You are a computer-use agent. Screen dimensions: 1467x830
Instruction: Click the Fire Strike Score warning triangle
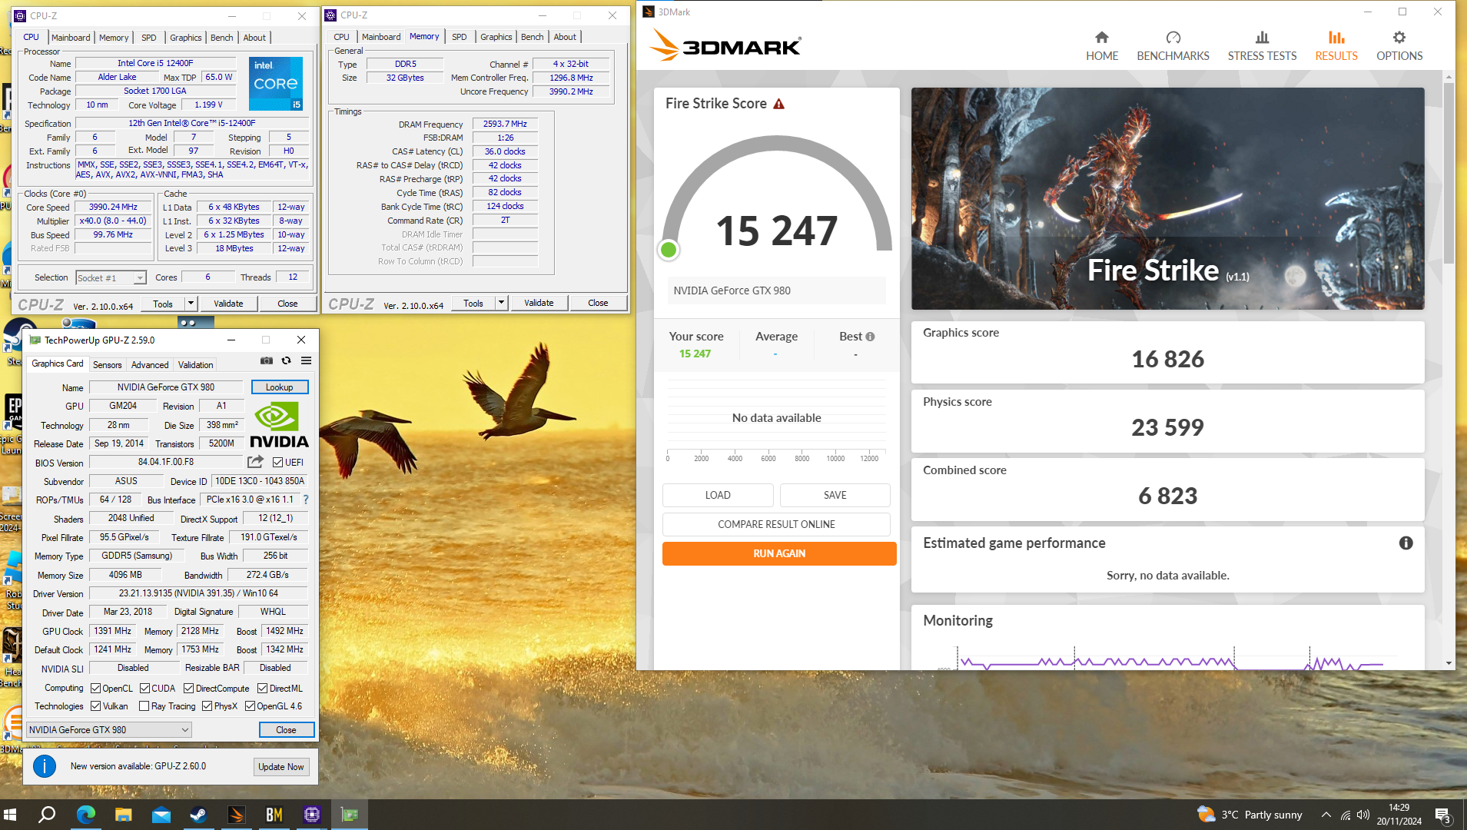778,104
